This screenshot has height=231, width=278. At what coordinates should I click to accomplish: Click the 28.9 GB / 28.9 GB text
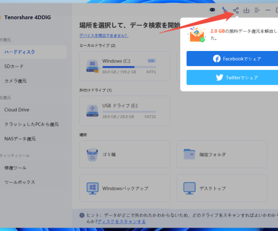(118, 117)
